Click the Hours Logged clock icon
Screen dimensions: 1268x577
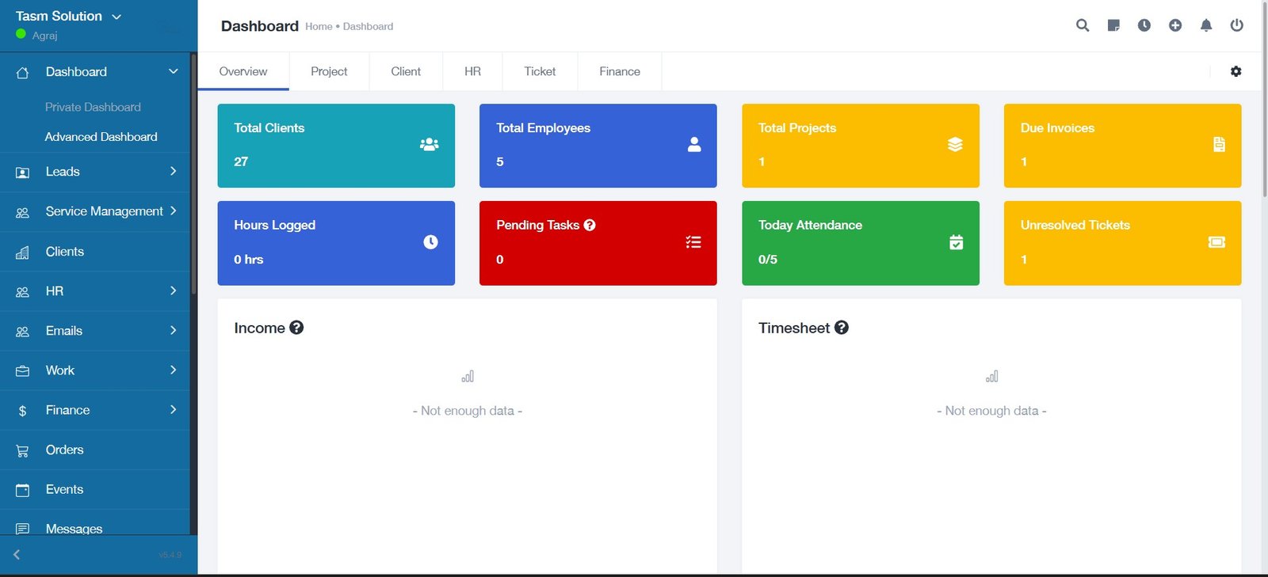(430, 241)
